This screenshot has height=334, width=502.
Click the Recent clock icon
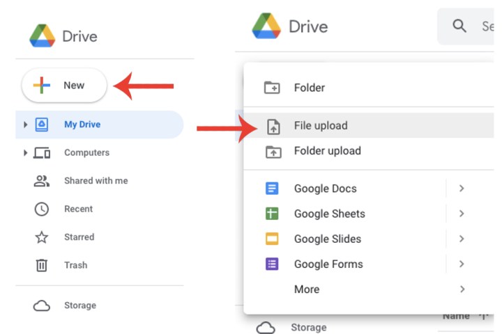[x=42, y=209]
